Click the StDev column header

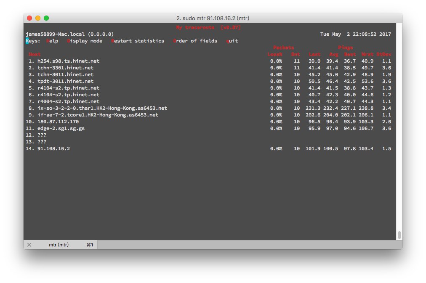tap(383, 54)
